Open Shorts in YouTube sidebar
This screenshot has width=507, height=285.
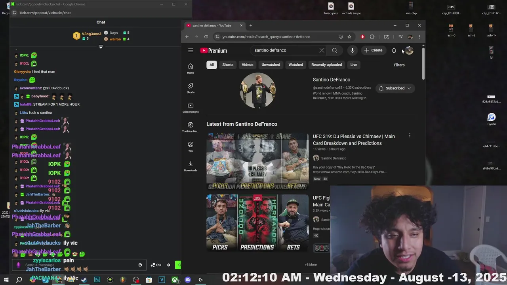[x=191, y=88]
